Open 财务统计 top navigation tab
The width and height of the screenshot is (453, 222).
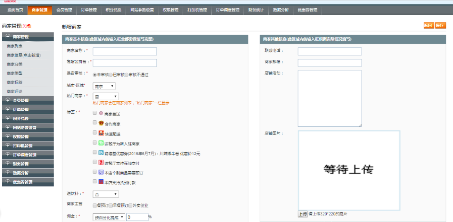point(256,10)
